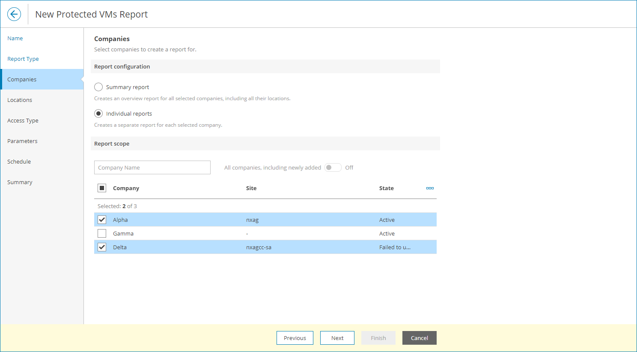Sort by the State column header
Viewport: 637px width, 352px height.
tap(387, 188)
